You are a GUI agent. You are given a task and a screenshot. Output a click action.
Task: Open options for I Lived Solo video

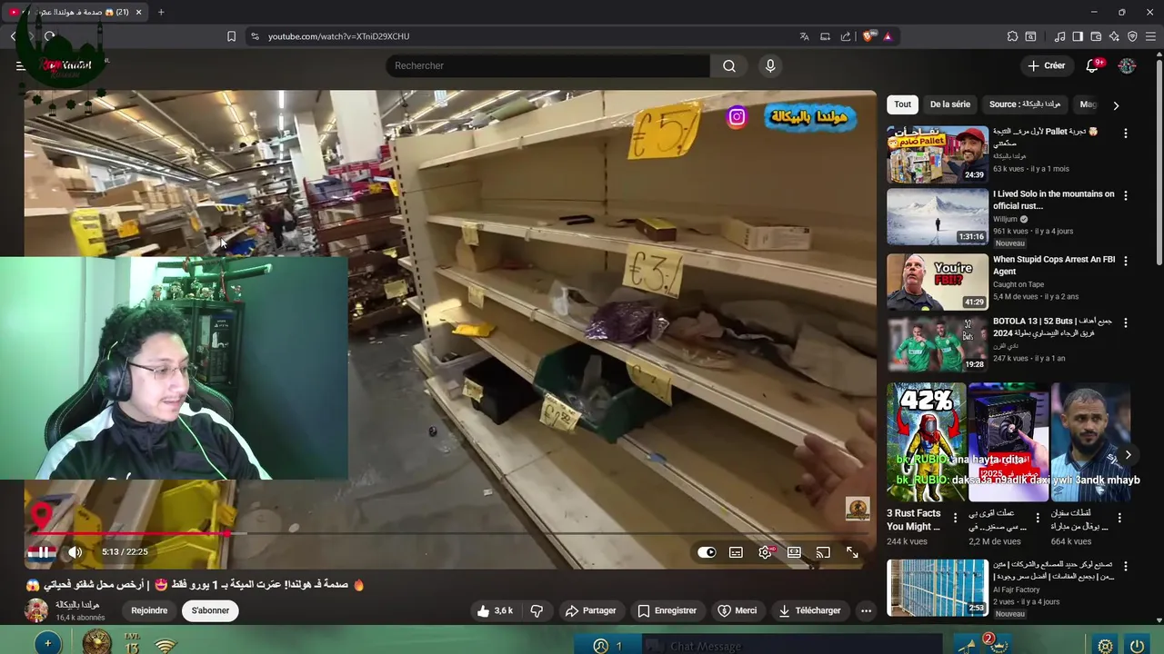click(1126, 195)
